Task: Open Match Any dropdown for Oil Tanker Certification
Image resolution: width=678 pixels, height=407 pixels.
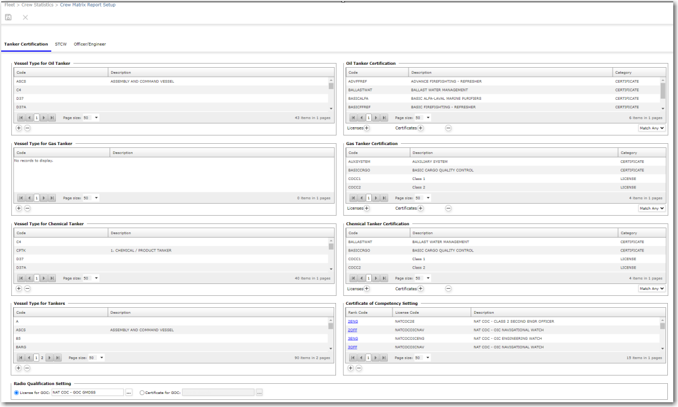Action: point(651,128)
